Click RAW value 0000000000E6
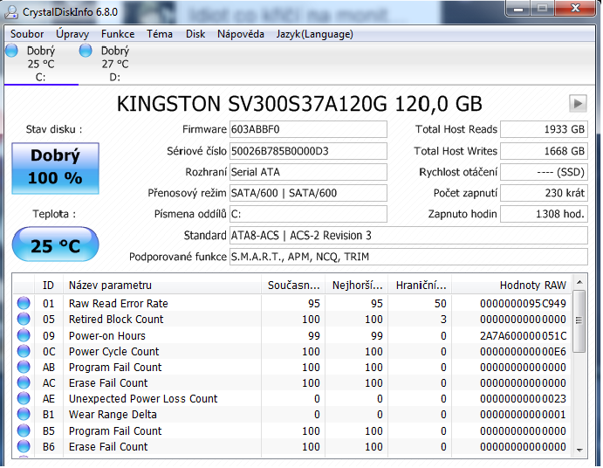This screenshot has width=603, height=468. [x=523, y=352]
